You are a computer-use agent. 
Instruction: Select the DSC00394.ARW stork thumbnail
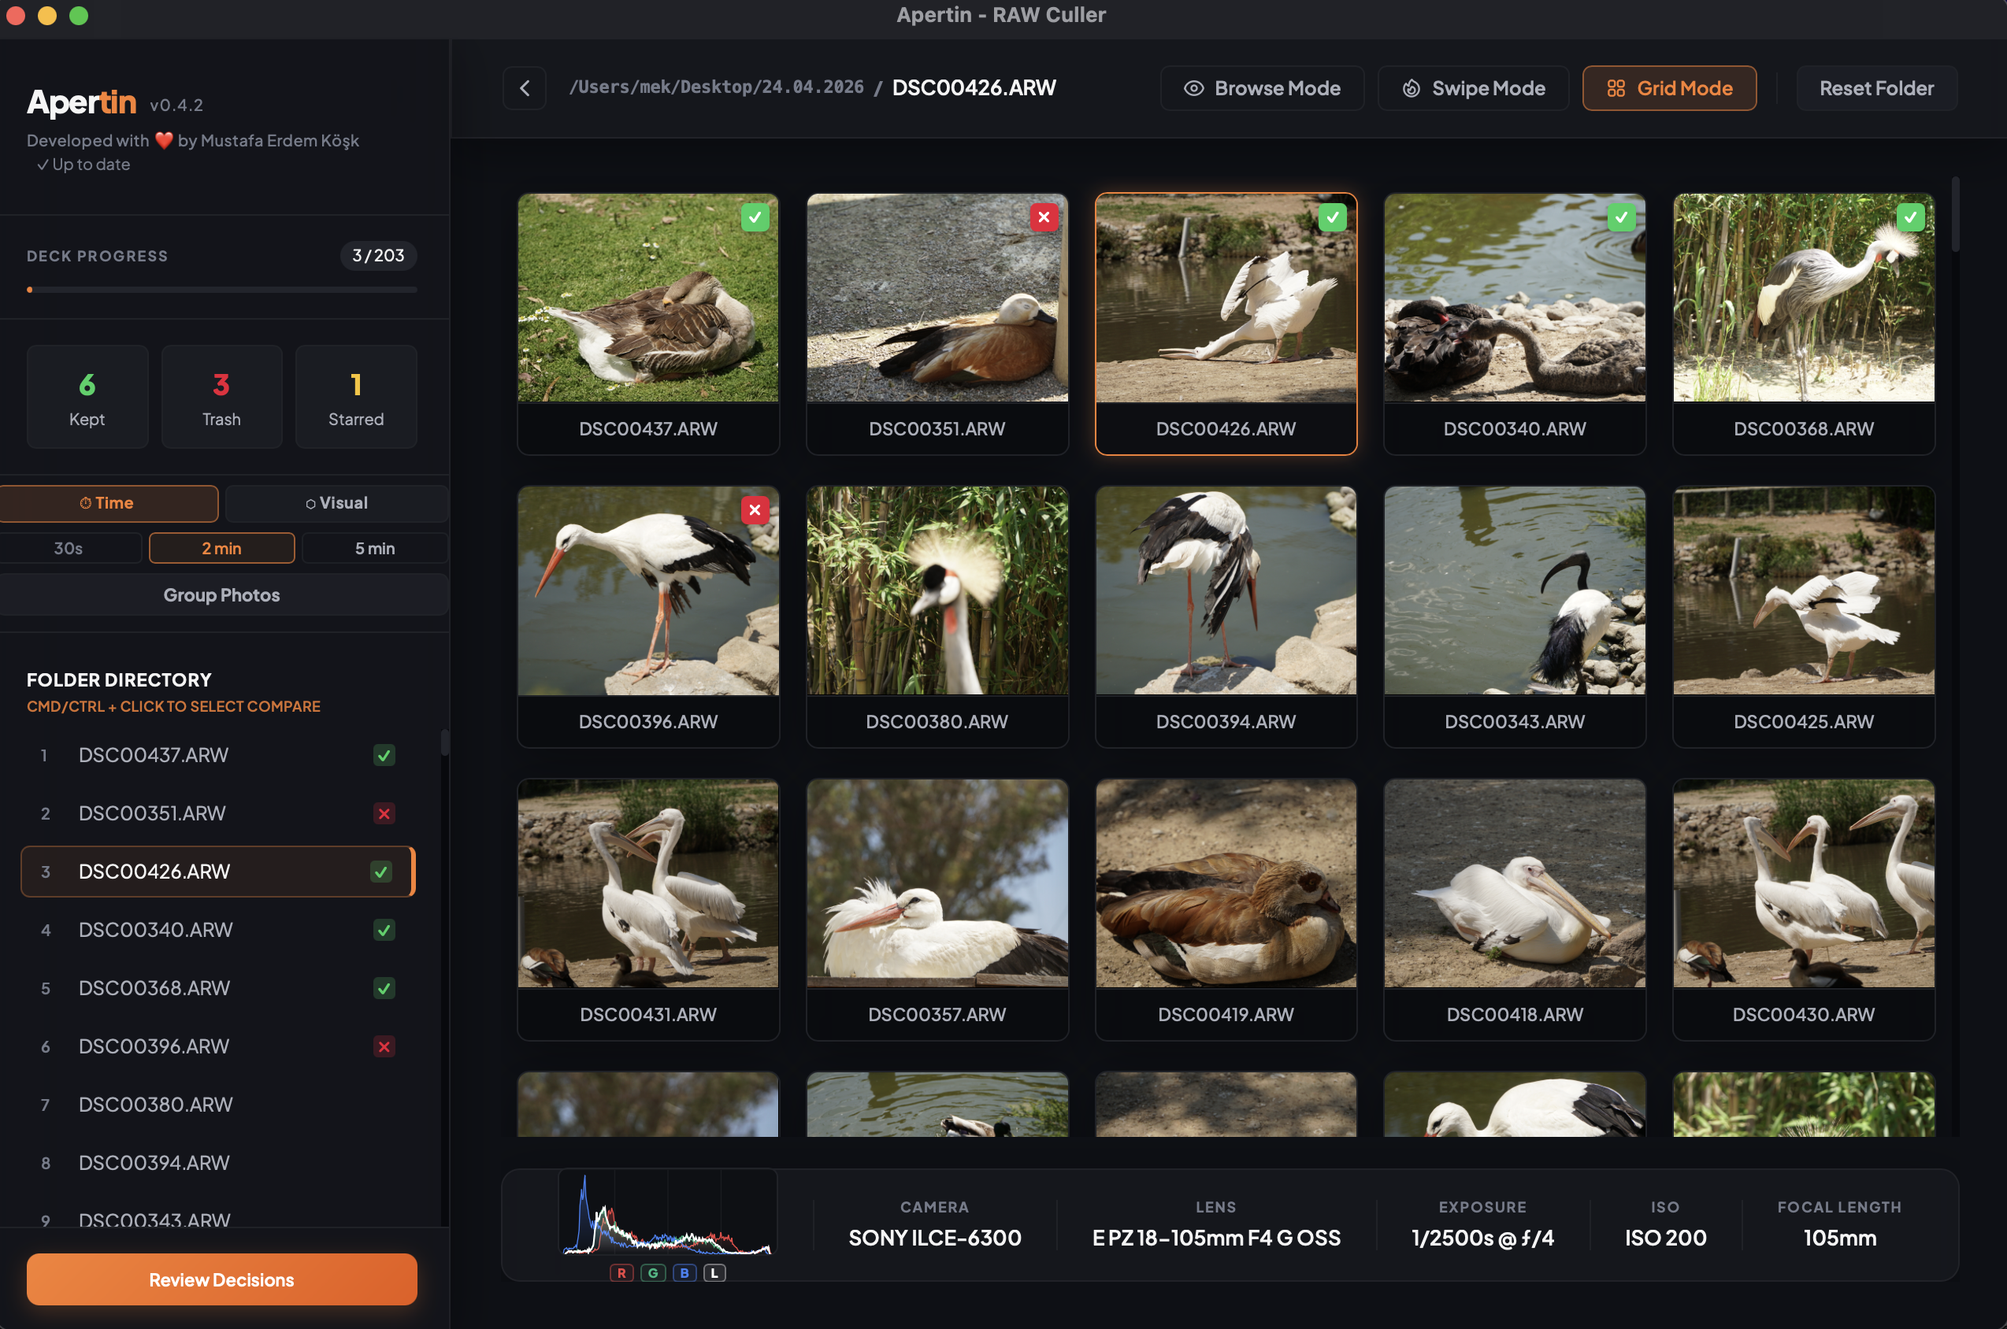click(x=1226, y=590)
